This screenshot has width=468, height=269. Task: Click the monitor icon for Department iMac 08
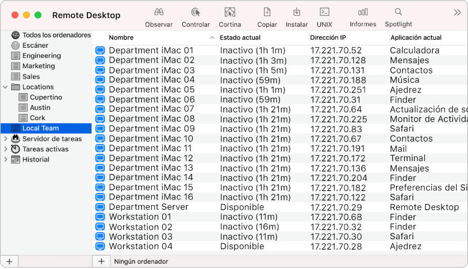(100, 119)
